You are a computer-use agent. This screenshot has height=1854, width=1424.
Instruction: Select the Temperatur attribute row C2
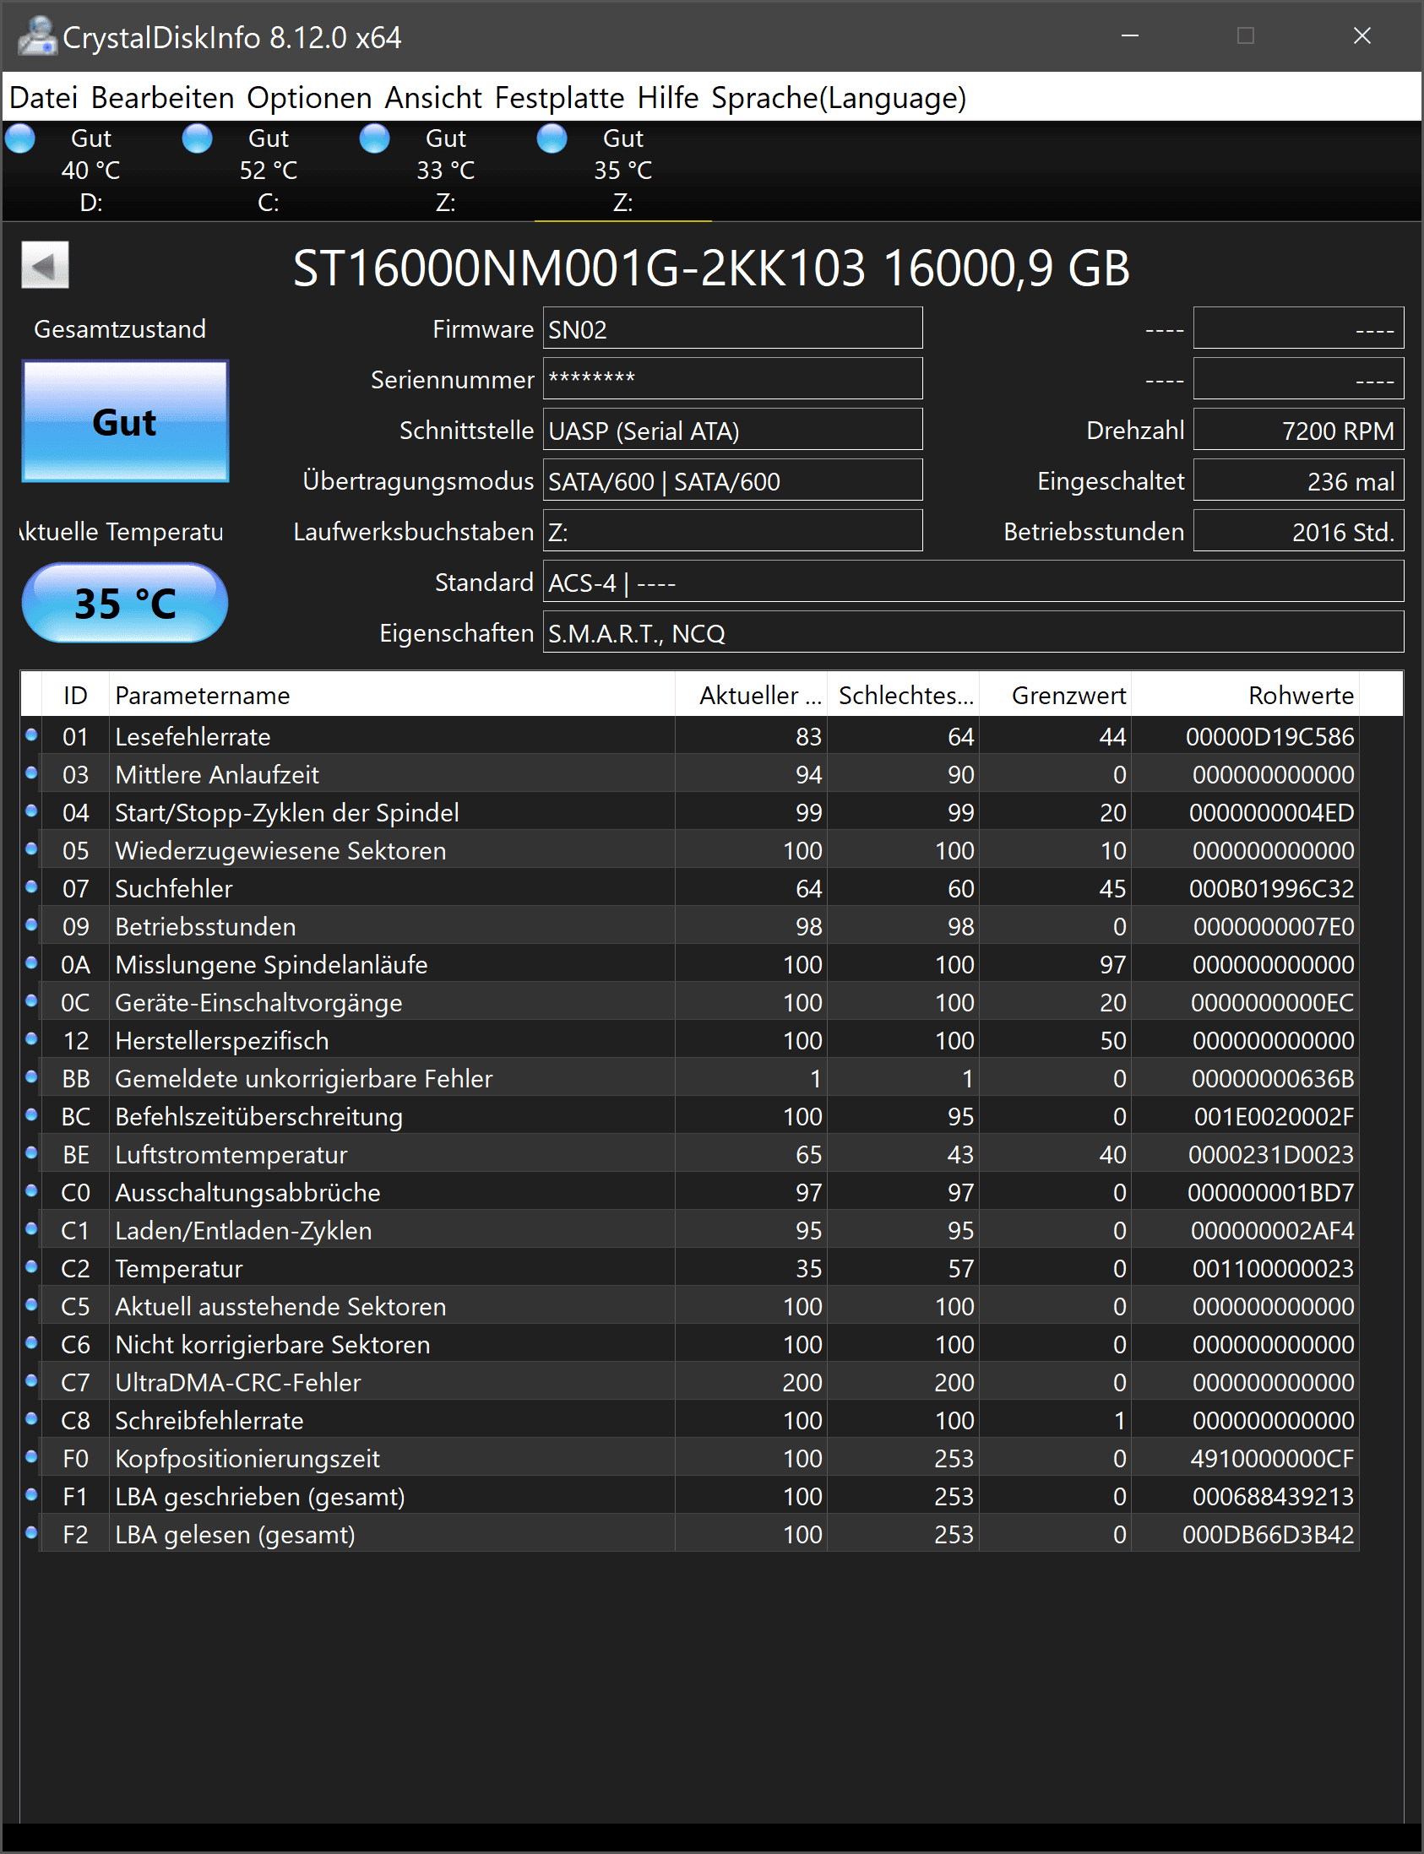[x=690, y=1267]
